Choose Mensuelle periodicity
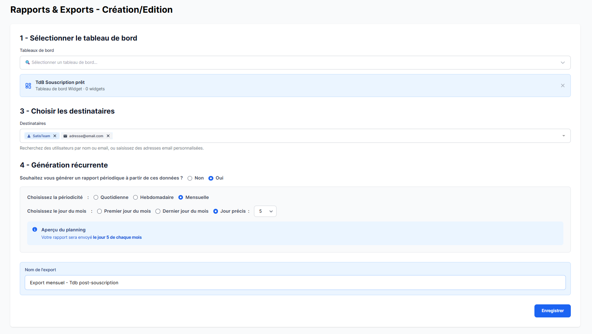 pos(181,198)
